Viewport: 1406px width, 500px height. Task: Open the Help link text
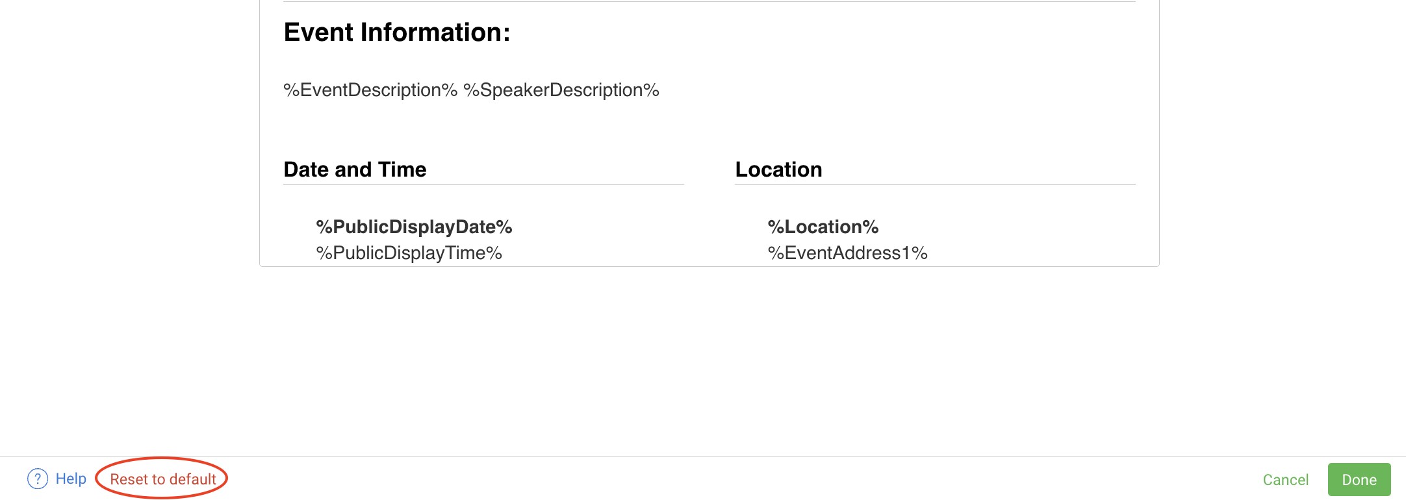(x=71, y=479)
